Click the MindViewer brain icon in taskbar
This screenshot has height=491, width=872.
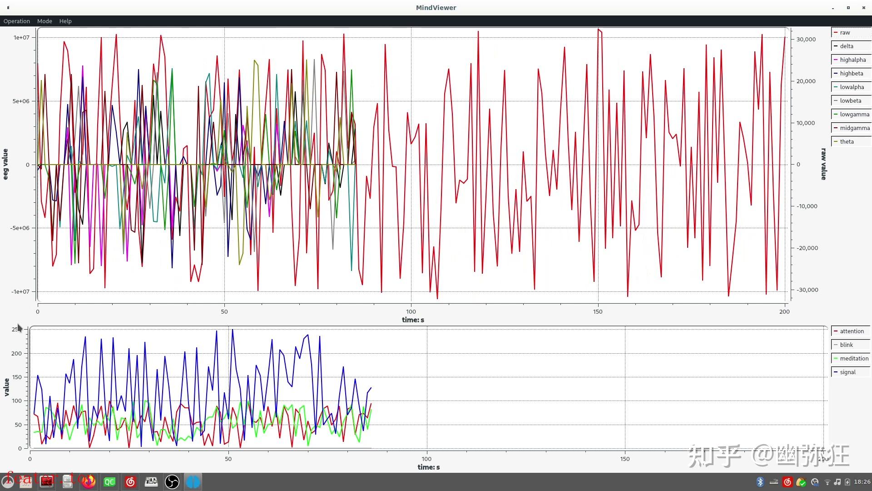tap(193, 481)
